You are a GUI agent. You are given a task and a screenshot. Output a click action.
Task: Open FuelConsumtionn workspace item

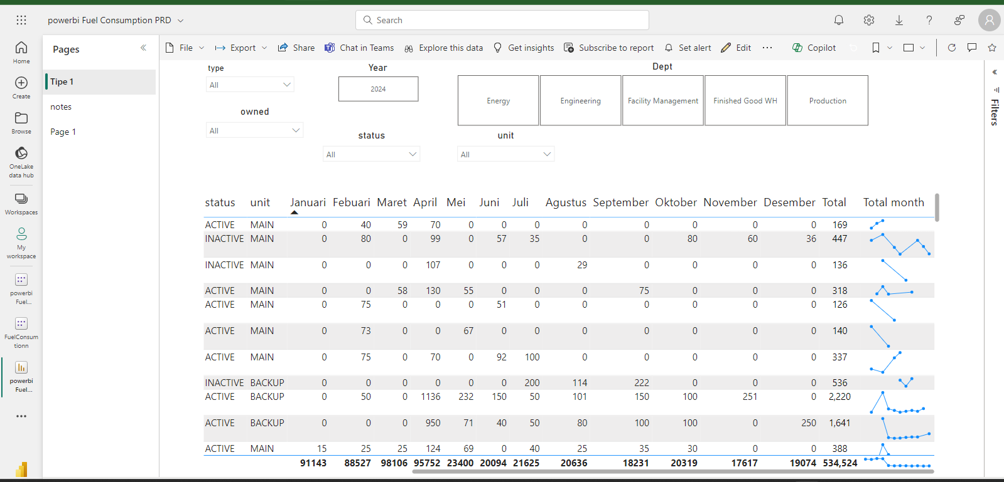21,332
